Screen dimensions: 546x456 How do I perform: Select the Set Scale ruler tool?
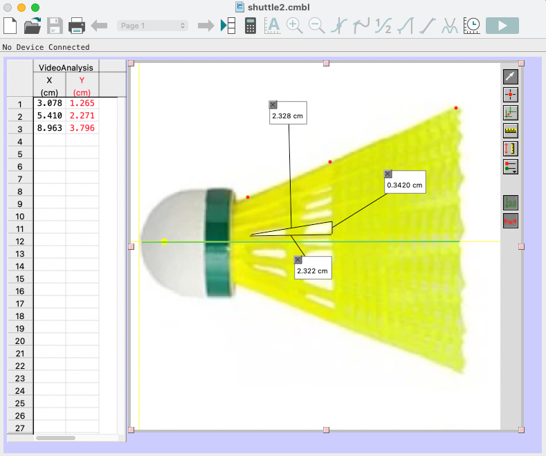[511, 131]
